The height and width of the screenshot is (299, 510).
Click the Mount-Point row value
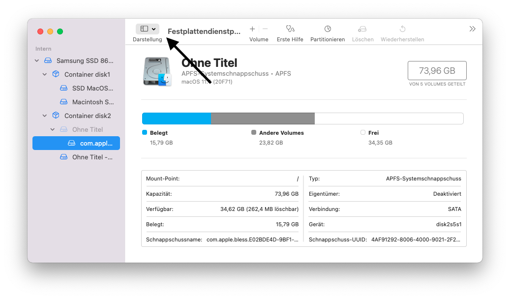point(298,179)
